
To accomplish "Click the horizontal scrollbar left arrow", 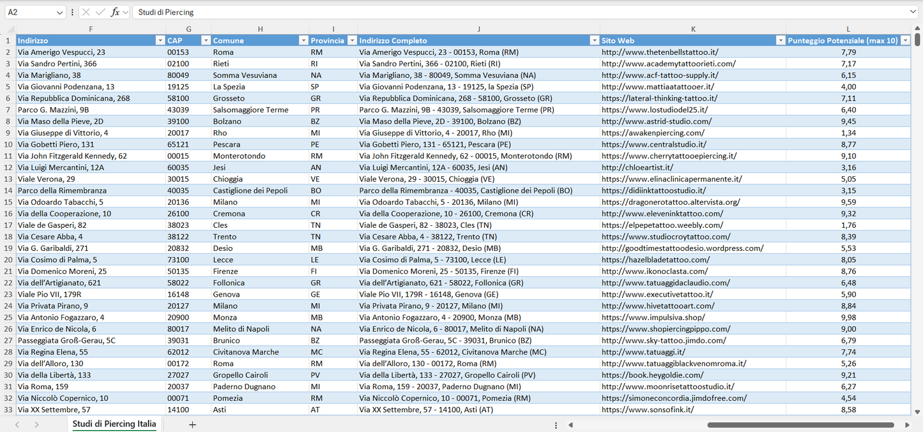I will (x=570, y=424).
